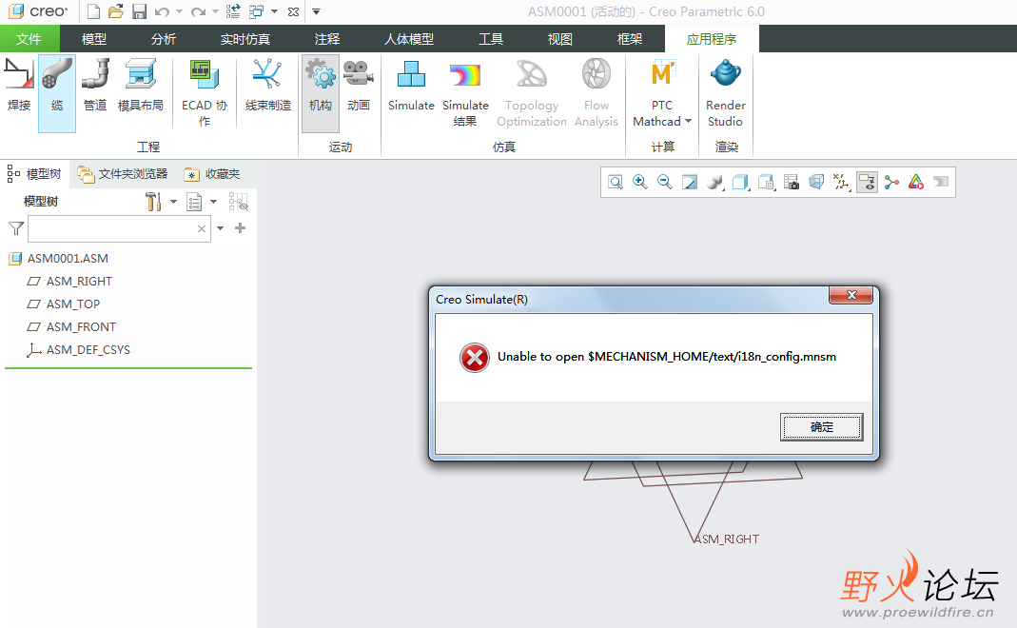Screen dimensions: 1017x628
Task: Click the Redo arrow icon
Action: tap(199, 11)
